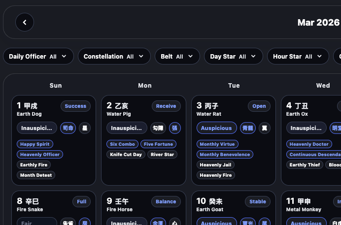Click the River Star tag
341x225 pixels.
[x=162, y=155]
